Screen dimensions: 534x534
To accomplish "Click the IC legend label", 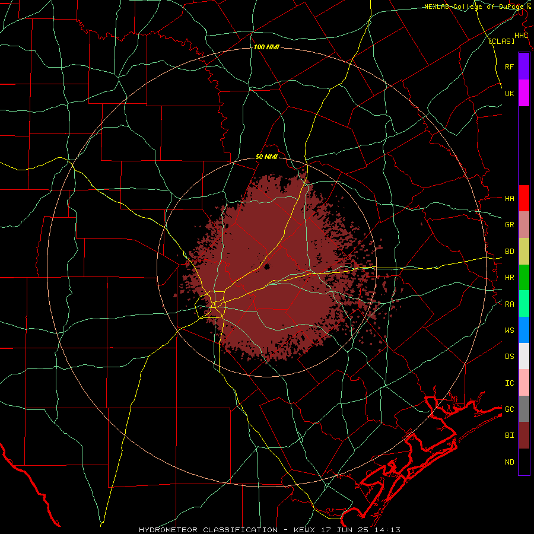I will pyautogui.click(x=509, y=383).
